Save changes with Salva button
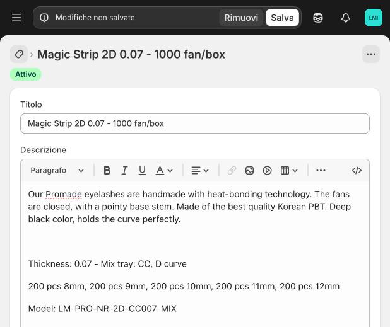This screenshot has width=390, height=327. [x=282, y=18]
